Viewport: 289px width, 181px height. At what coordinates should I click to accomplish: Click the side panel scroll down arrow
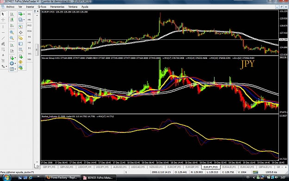coord(37,162)
